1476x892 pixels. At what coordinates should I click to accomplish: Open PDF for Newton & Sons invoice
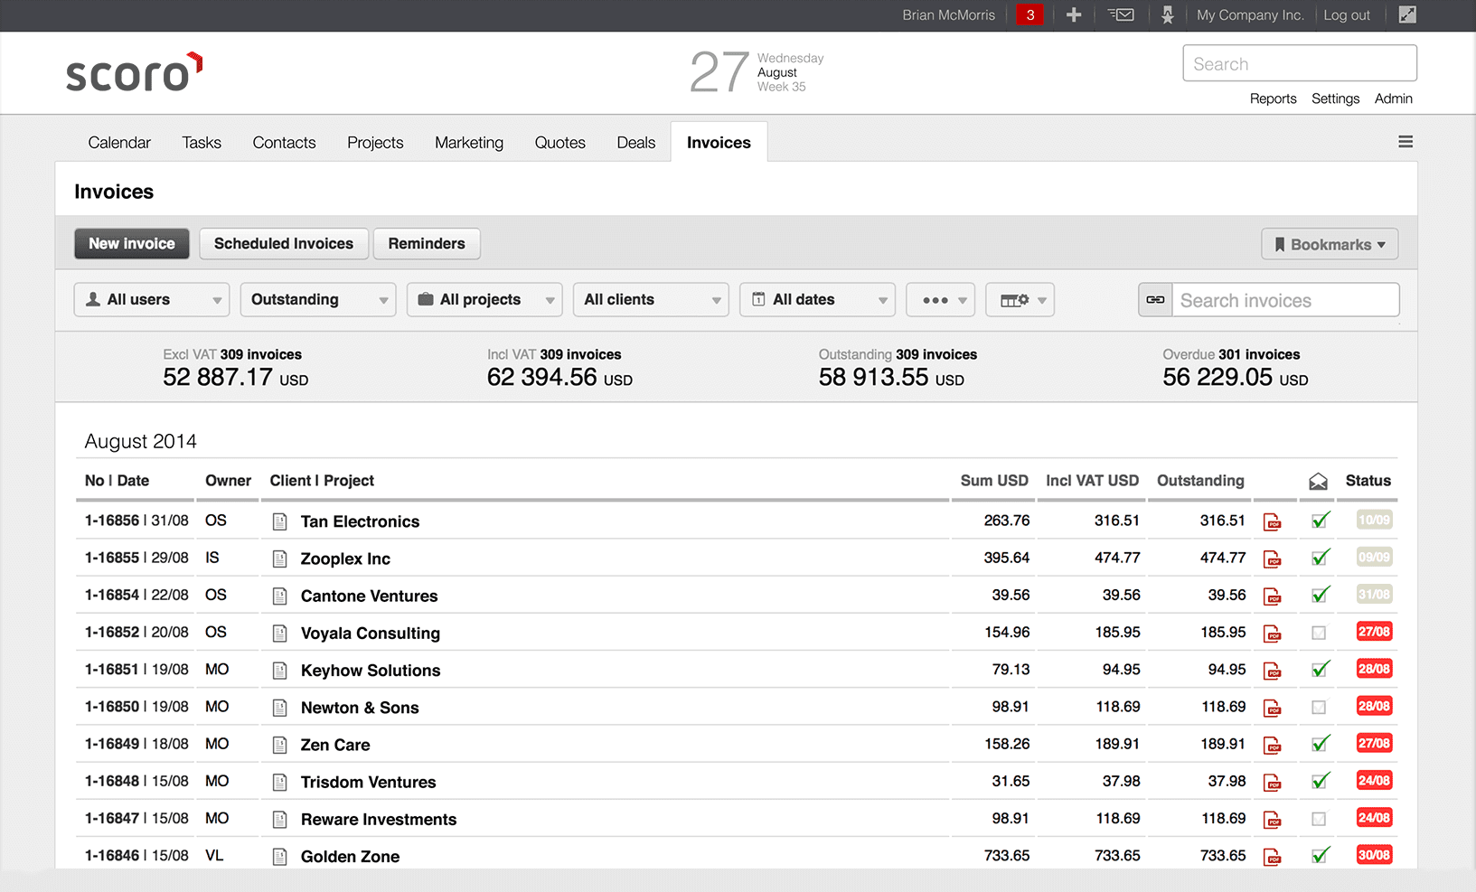click(x=1273, y=707)
